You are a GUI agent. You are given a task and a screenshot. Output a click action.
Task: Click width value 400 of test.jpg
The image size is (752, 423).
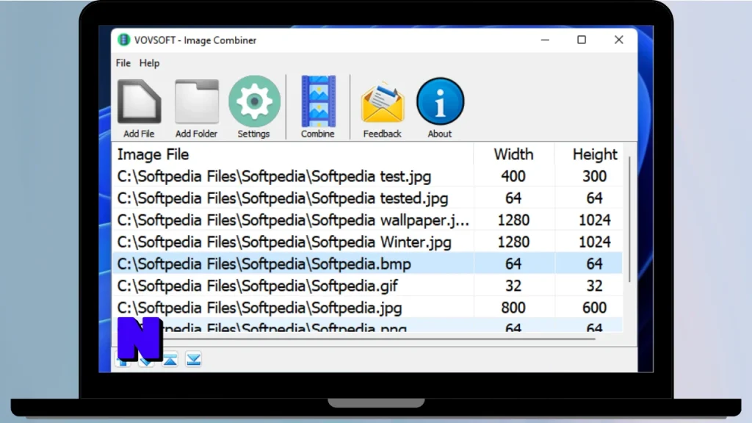[x=513, y=176]
